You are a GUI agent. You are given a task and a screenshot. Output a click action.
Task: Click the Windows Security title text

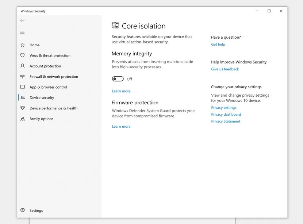coord(33,11)
